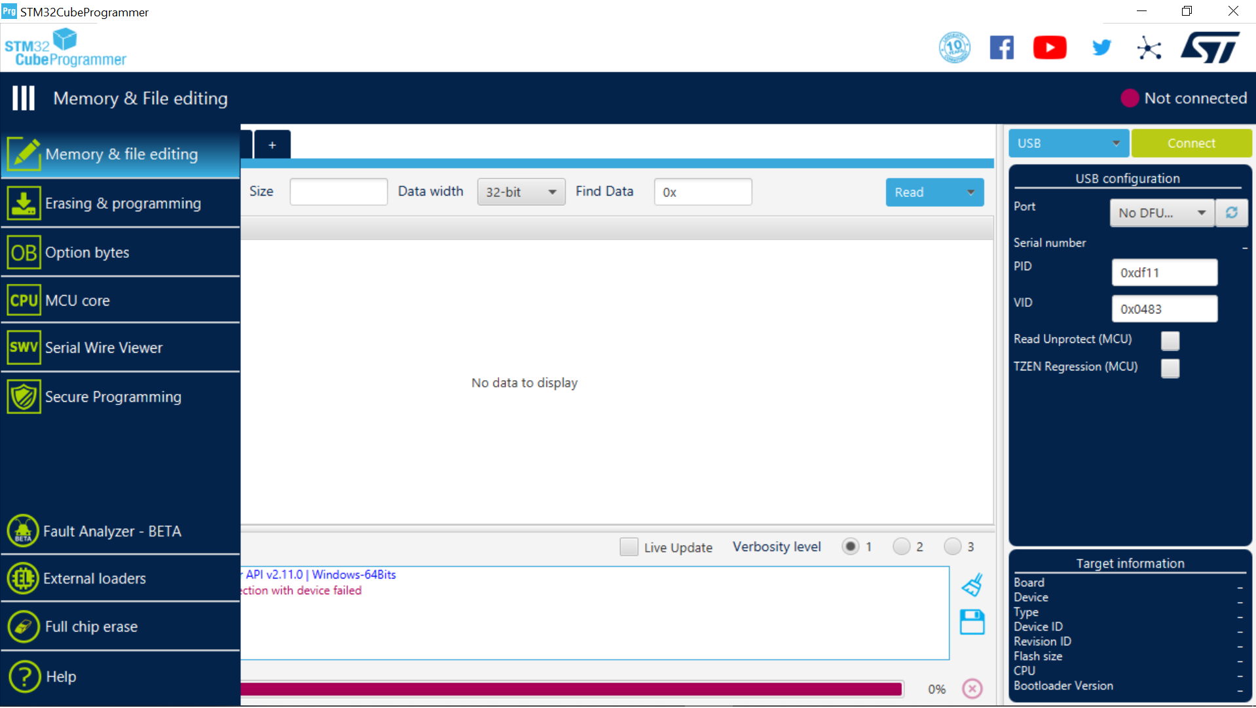The height and width of the screenshot is (708, 1256).
Task: Expand the Read button dropdown arrow
Action: click(970, 192)
